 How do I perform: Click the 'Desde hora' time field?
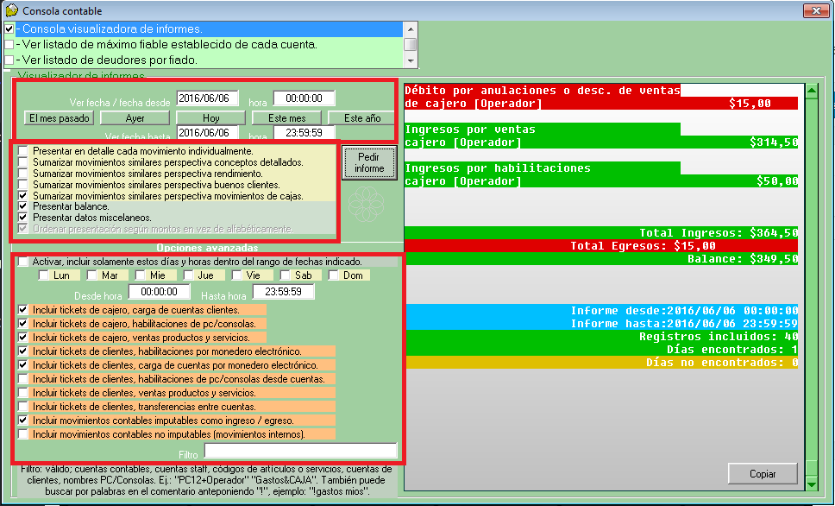pyautogui.click(x=159, y=292)
